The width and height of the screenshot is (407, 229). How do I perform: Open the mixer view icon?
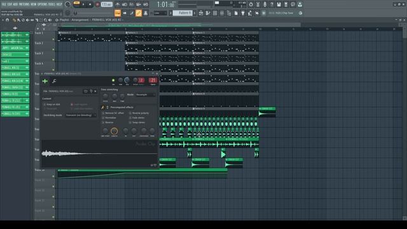222,13
